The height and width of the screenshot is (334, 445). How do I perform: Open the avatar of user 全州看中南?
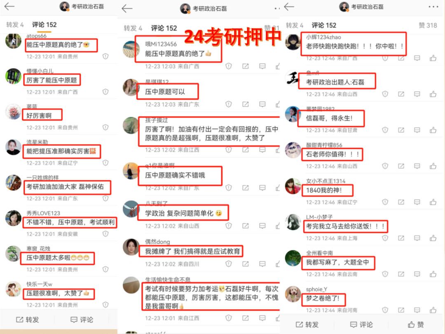click(293, 258)
